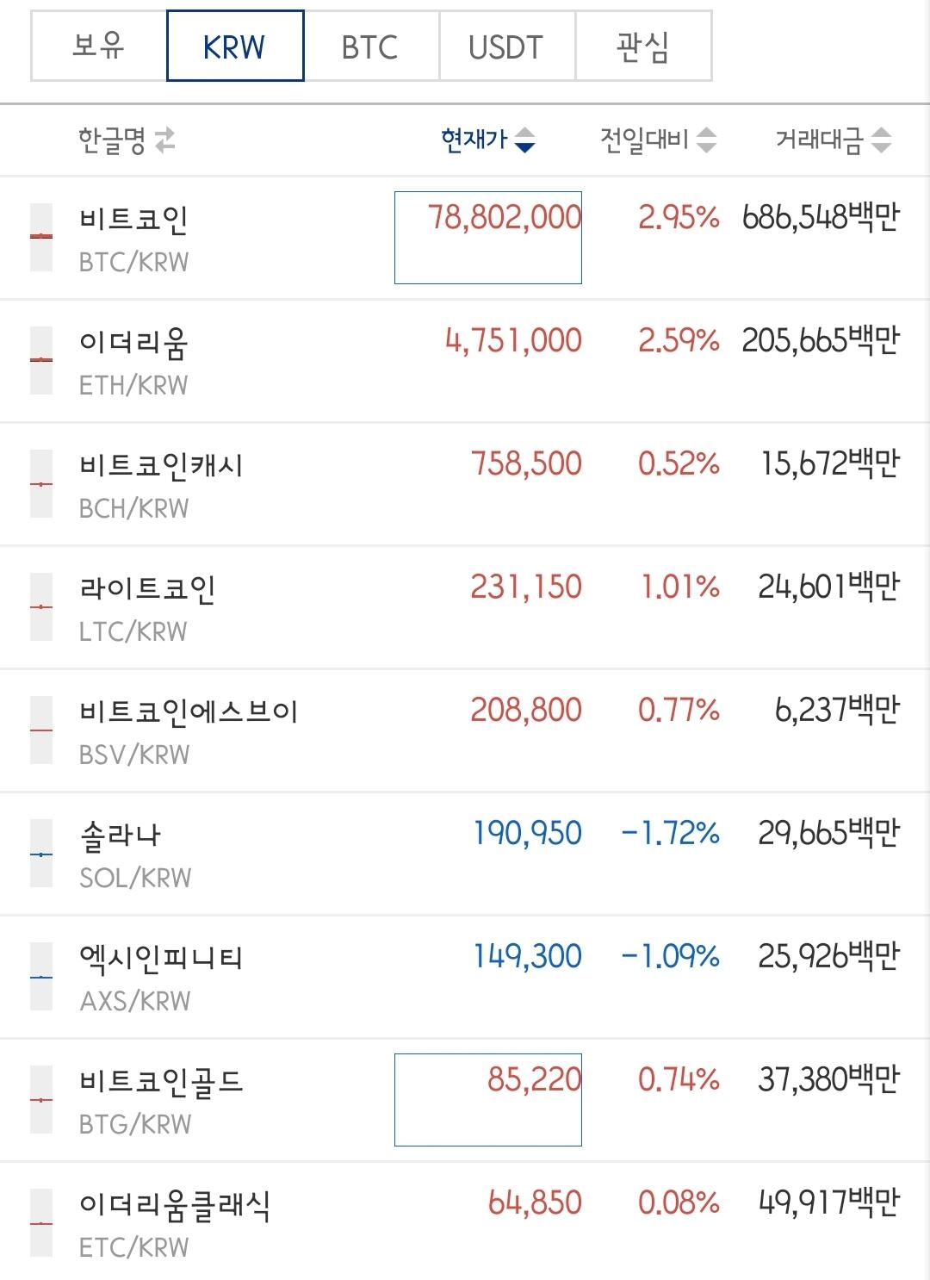Open the 보유 holdings tab
This screenshot has height=1280, width=930.
[98, 46]
